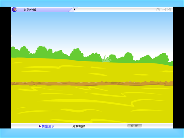This screenshot has height=138, width=184.
Task: Switch to the 分解规律 tab
Action: point(79,126)
